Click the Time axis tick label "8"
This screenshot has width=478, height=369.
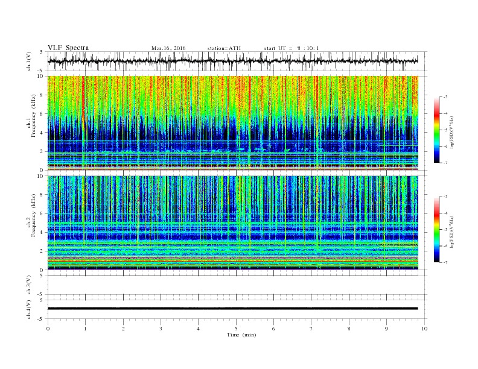pos(349,329)
